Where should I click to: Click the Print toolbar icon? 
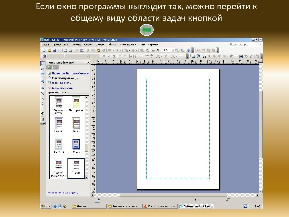pos(65,50)
